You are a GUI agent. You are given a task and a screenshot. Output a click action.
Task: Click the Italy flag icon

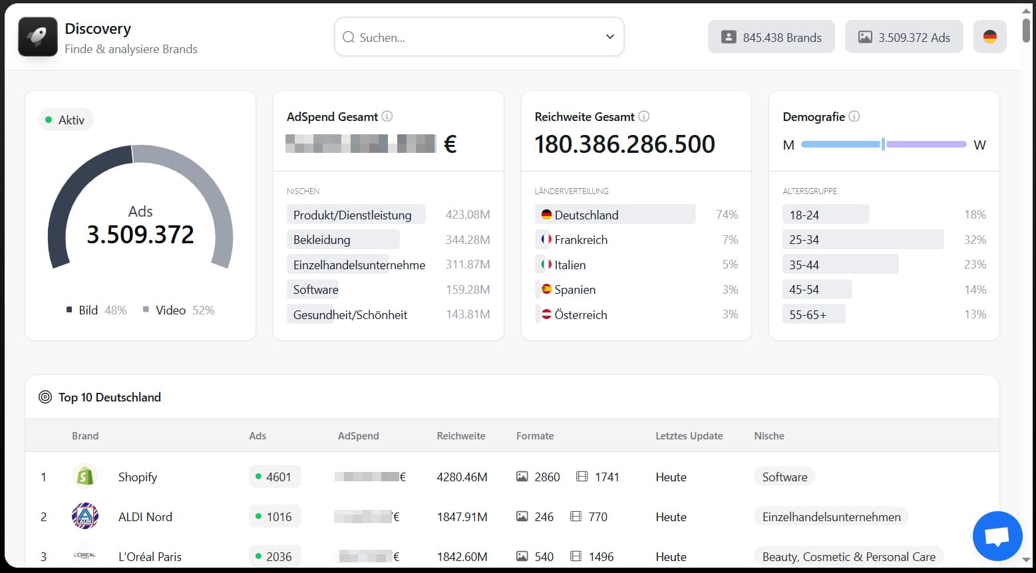546,265
